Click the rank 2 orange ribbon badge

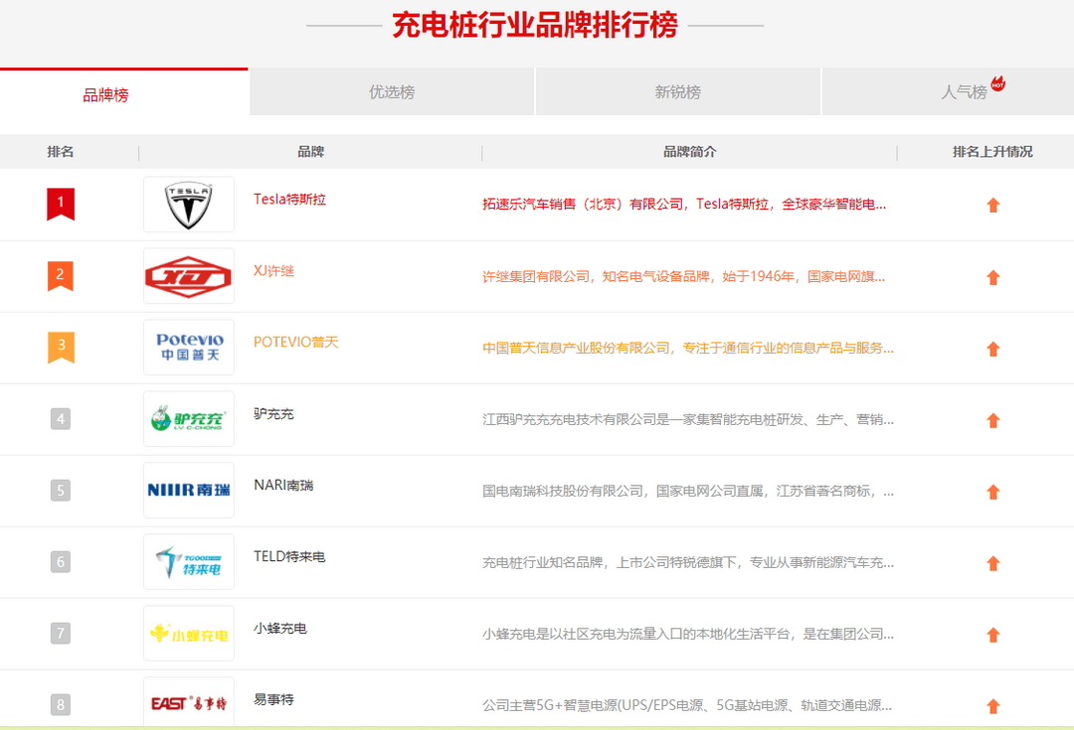coord(61,276)
